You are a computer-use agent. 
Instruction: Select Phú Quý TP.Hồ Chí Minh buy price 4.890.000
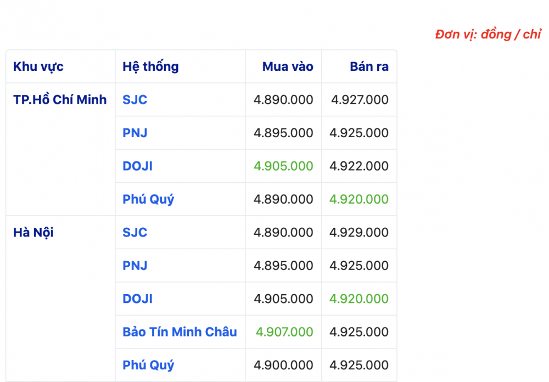click(283, 199)
